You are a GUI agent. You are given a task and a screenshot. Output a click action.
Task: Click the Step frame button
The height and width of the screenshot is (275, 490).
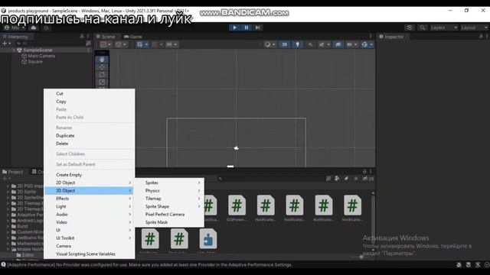tap(257, 27)
